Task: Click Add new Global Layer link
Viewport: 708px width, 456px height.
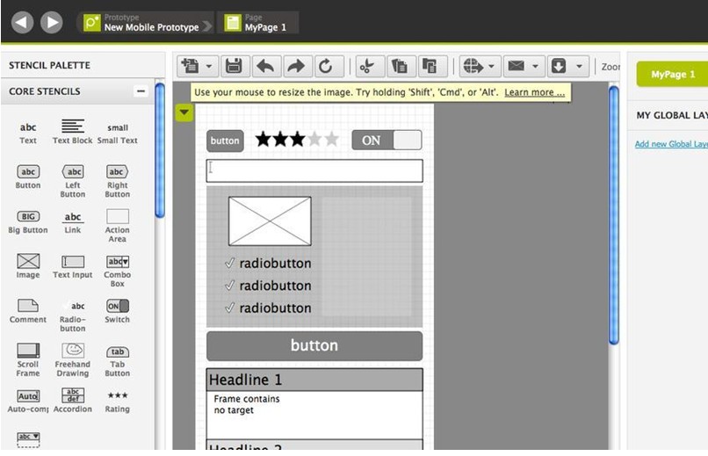Action: pyautogui.click(x=670, y=144)
